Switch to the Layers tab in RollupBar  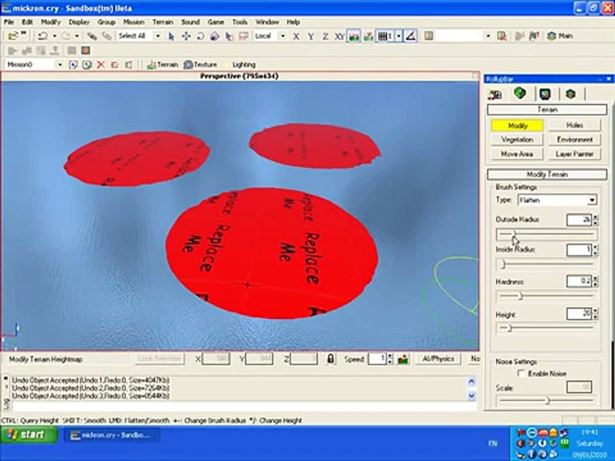(571, 94)
